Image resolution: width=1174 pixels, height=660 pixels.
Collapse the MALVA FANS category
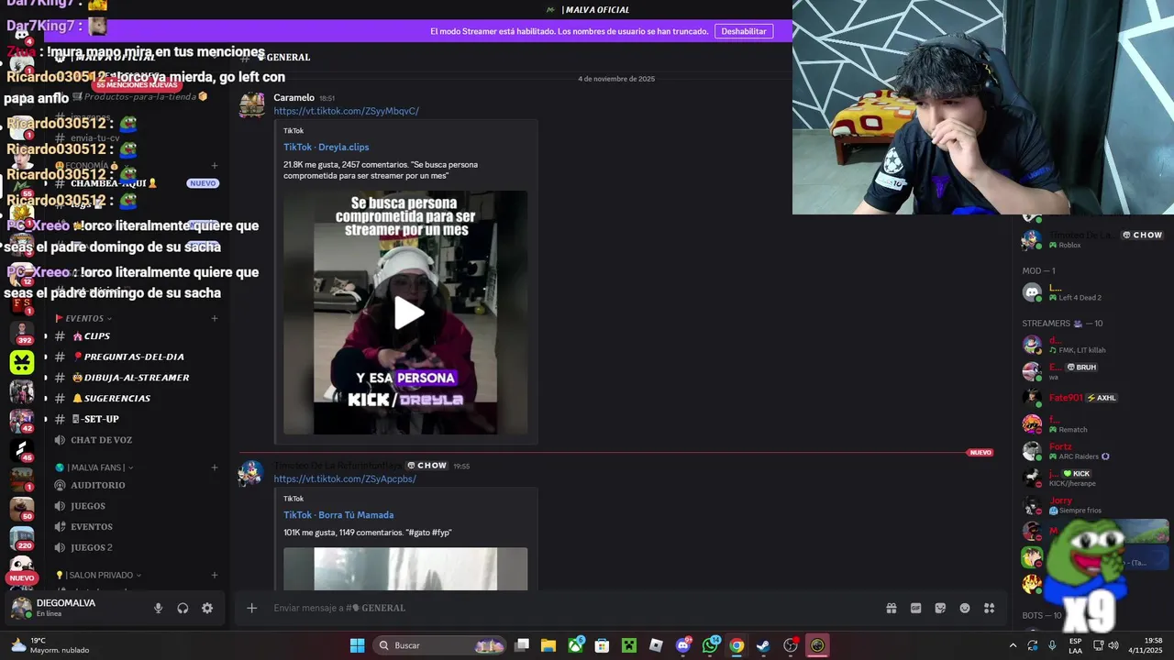(x=94, y=467)
